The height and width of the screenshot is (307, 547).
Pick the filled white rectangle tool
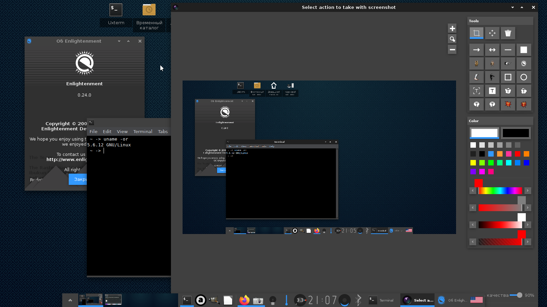[x=523, y=50]
